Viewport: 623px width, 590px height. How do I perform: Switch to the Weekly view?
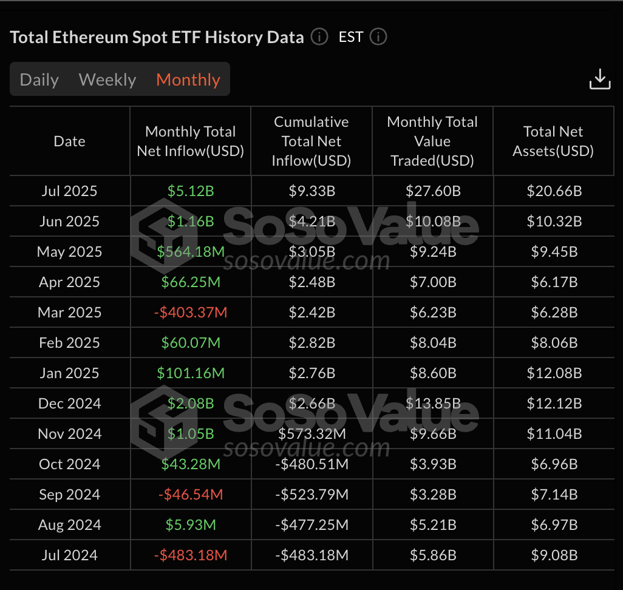pyautogui.click(x=107, y=79)
